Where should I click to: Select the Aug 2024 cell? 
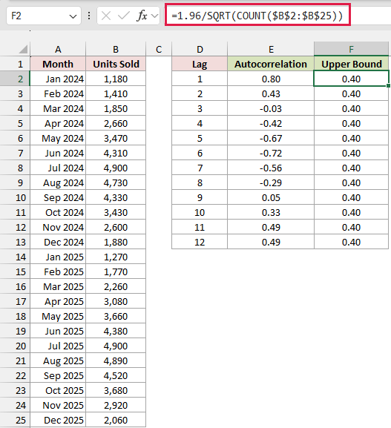tap(58, 182)
